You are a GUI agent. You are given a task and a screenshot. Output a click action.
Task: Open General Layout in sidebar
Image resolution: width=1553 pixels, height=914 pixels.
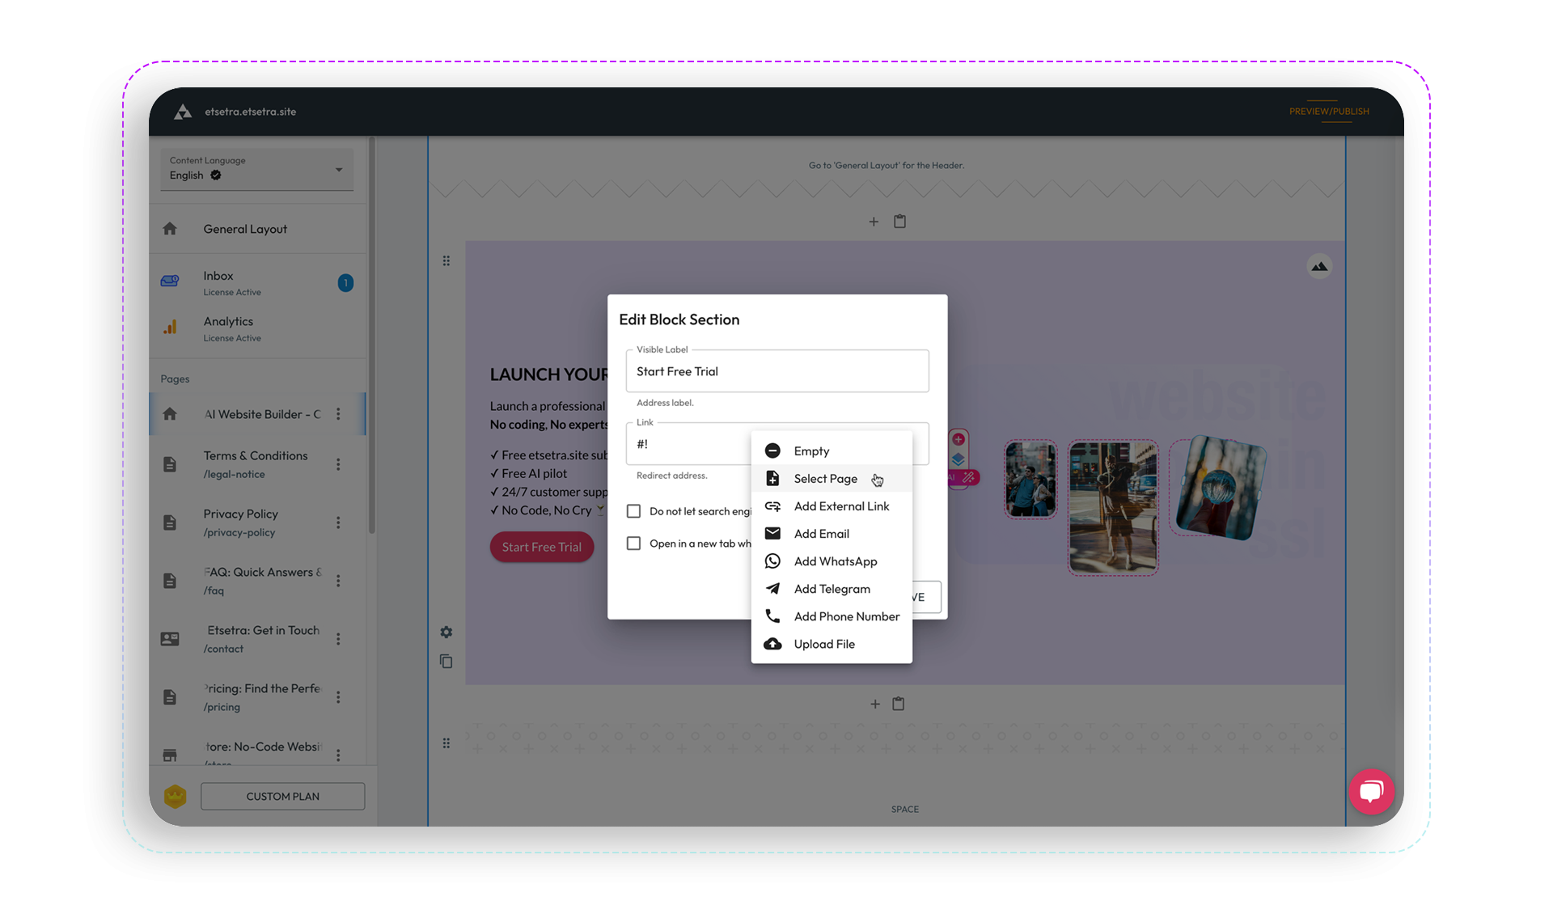[x=245, y=229]
